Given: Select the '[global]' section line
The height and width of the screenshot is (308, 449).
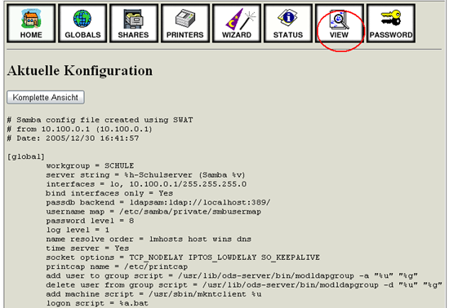Looking at the screenshot, I should 26,156.
